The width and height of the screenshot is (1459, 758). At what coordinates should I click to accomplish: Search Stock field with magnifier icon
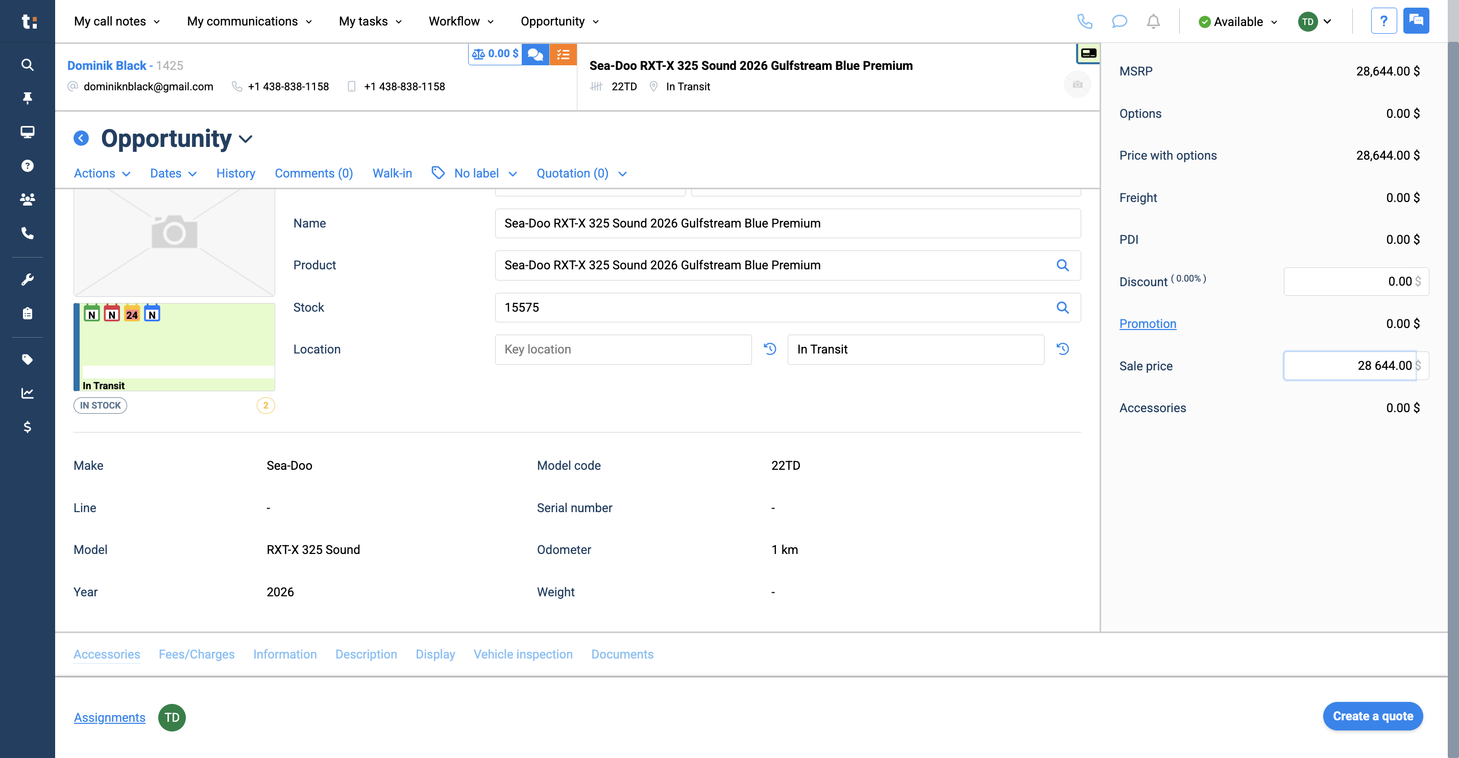(1062, 308)
